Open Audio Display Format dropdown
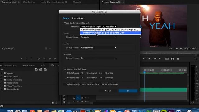 tap(99, 48)
